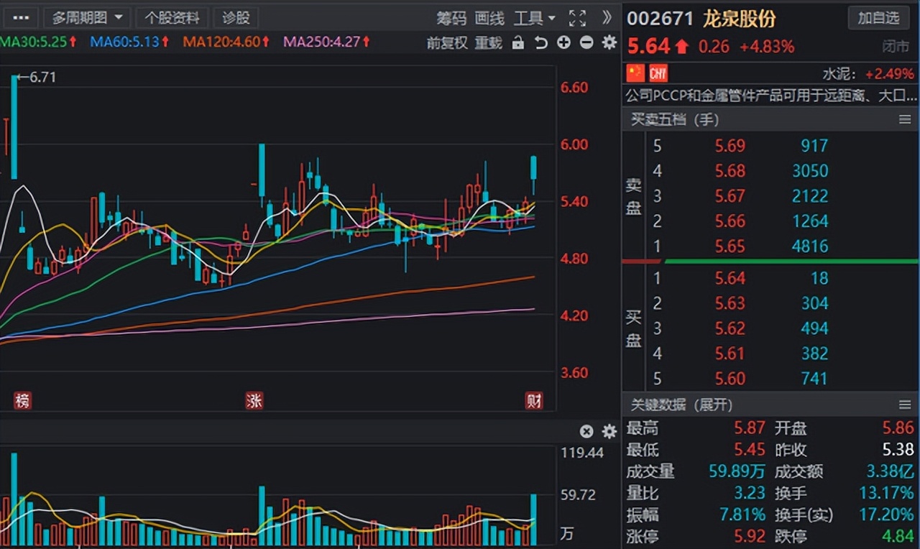
Task: Switch to the 个股资料 tab
Action: tap(173, 17)
